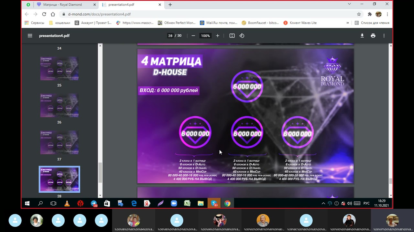This screenshot has height=232, width=414.
Task: Open the Клиент Waves Lite bookmark
Action: [x=300, y=23]
